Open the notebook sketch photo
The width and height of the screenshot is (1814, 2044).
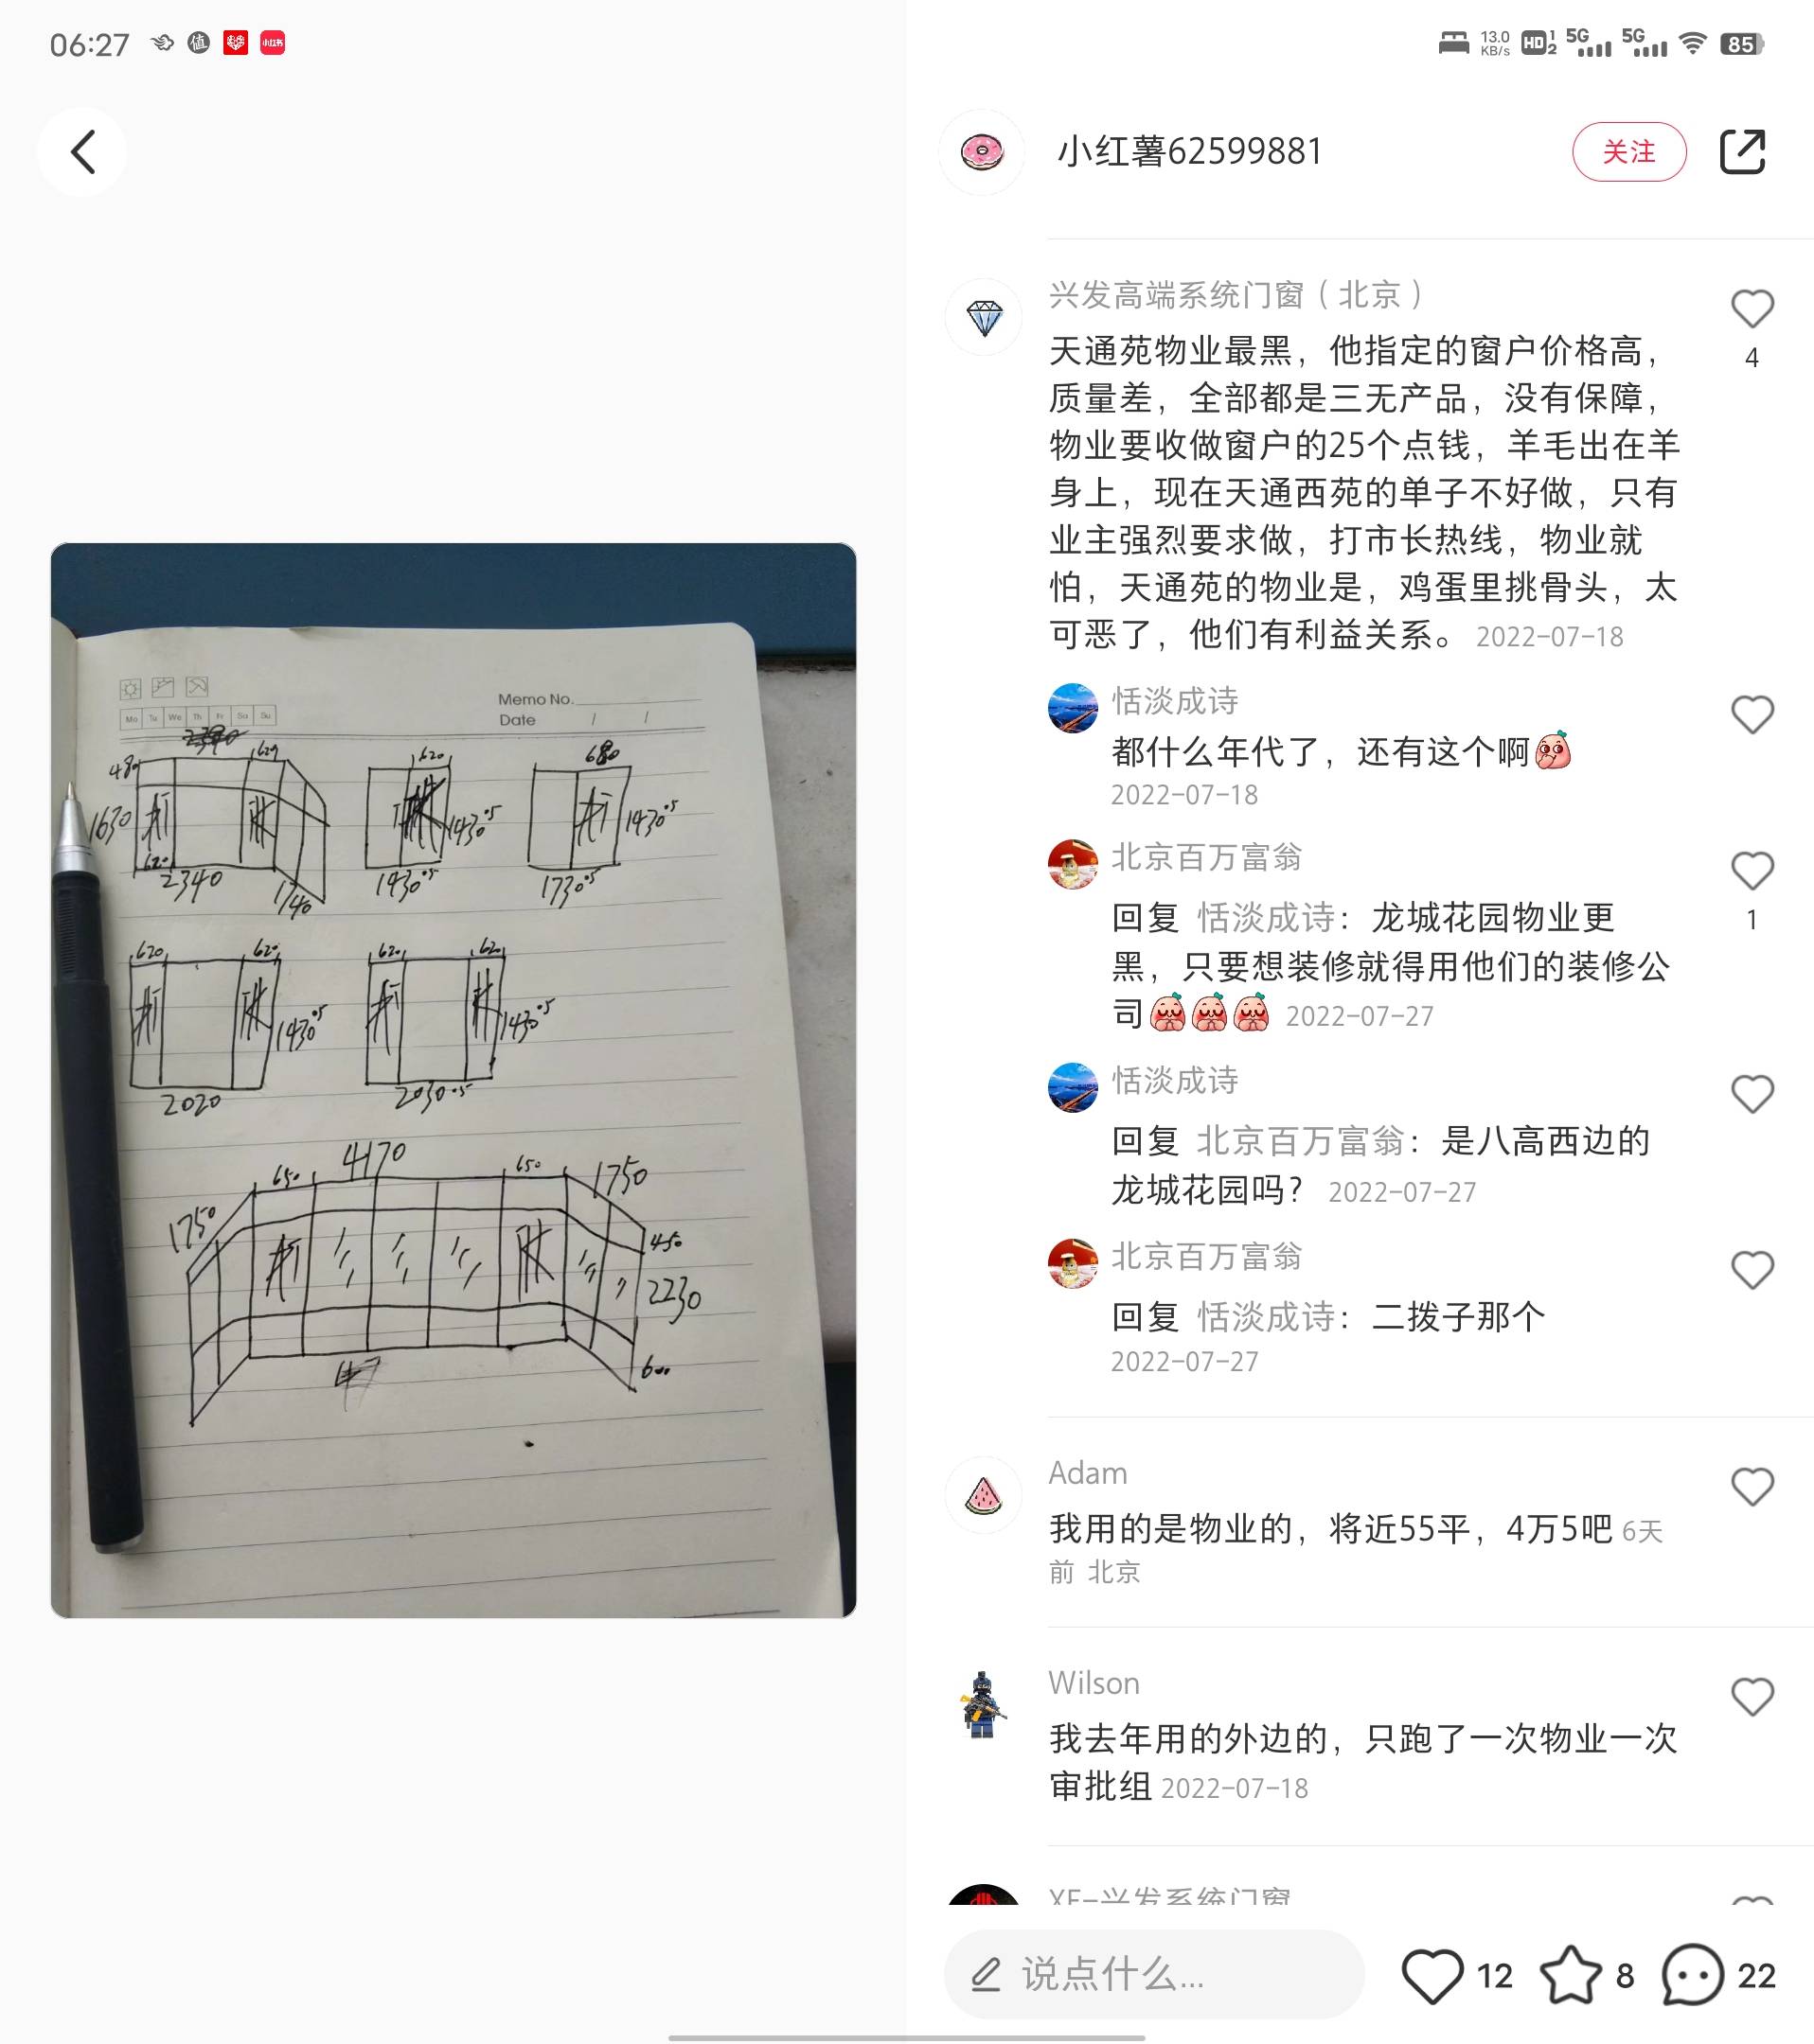[x=453, y=1080]
